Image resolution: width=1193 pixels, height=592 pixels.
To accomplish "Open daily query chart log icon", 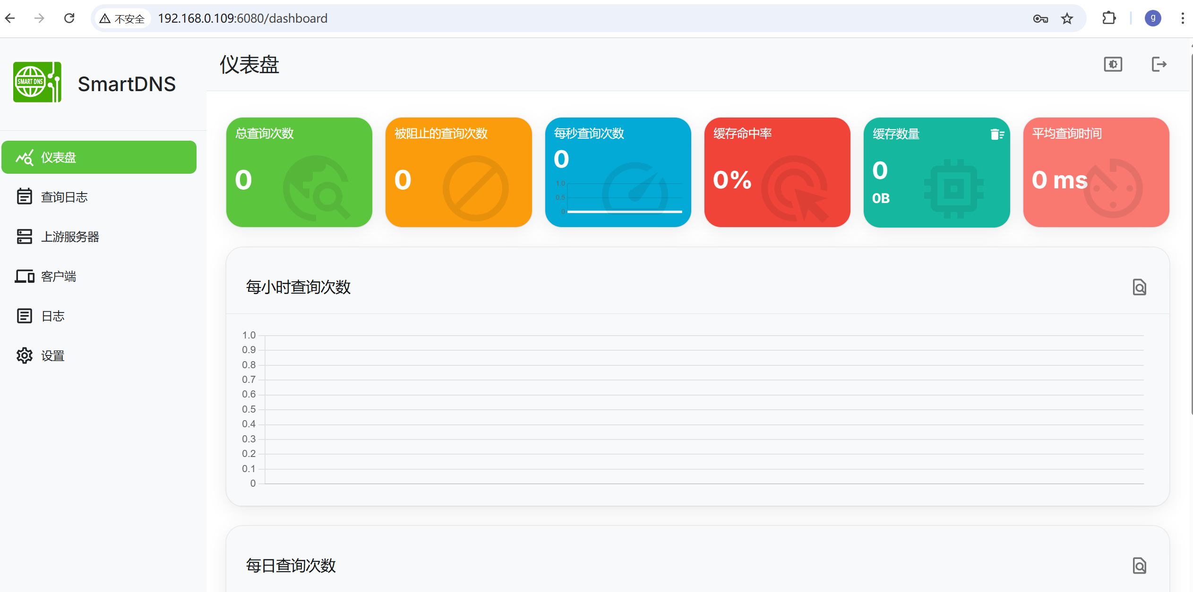I will pyautogui.click(x=1139, y=565).
